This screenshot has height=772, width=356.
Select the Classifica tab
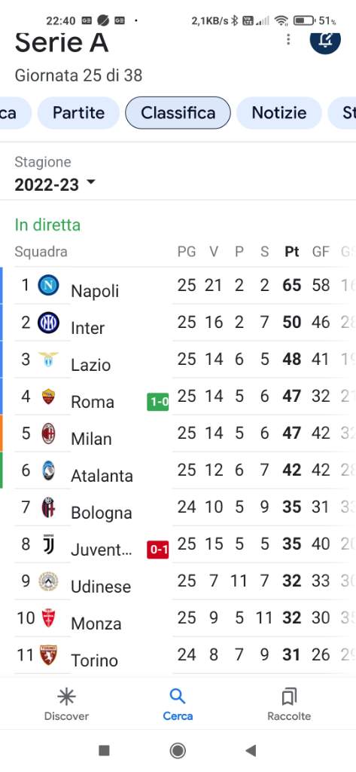click(x=178, y=113)
